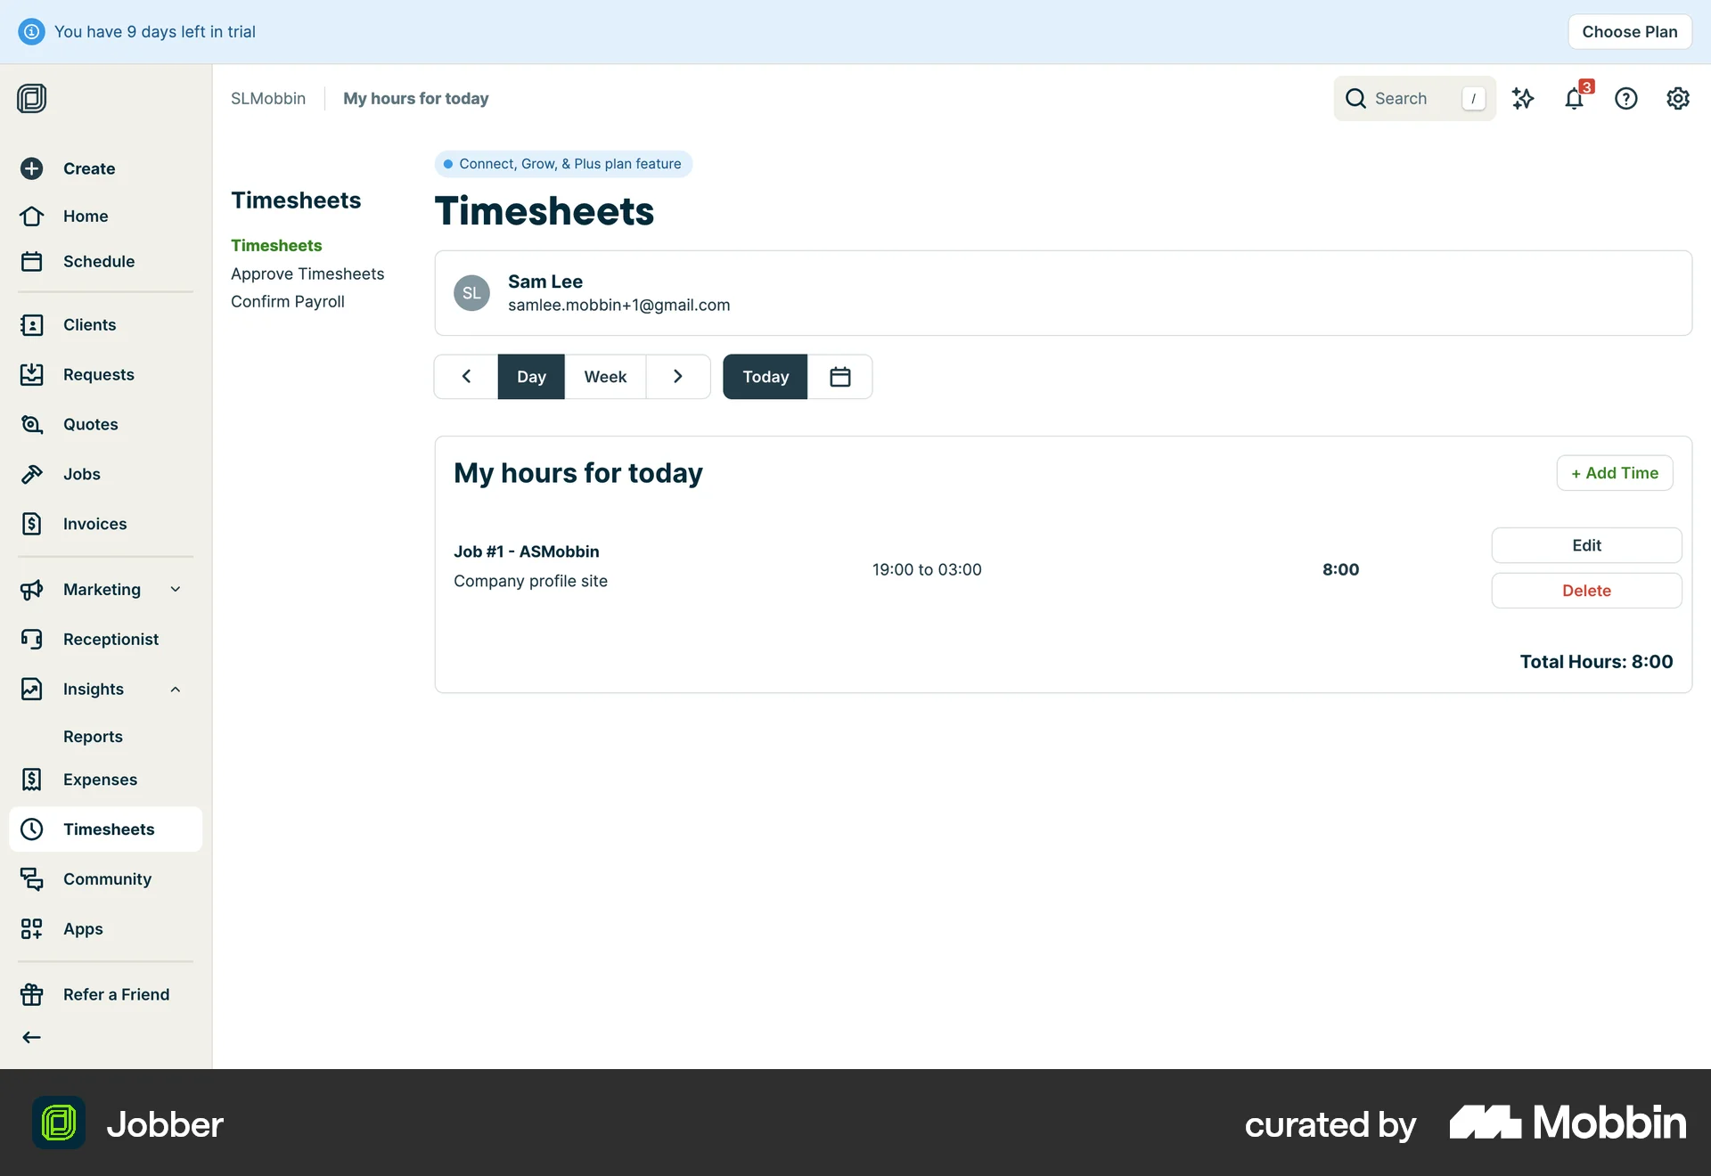Screen dimensions: 1711x1176
Task: Open the help question mark icon
Action: (1626, 98)
